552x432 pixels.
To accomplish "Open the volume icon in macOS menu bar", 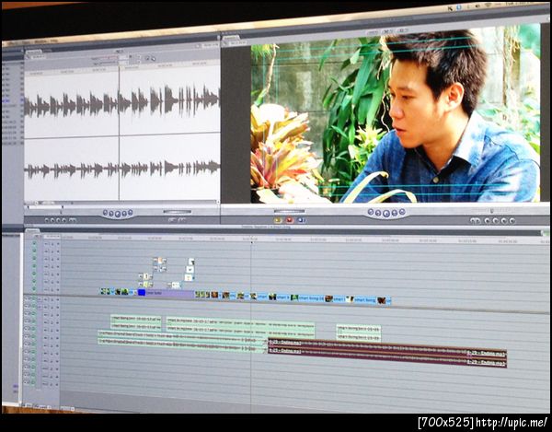I will pyautogui.click(x=477, y=6).
